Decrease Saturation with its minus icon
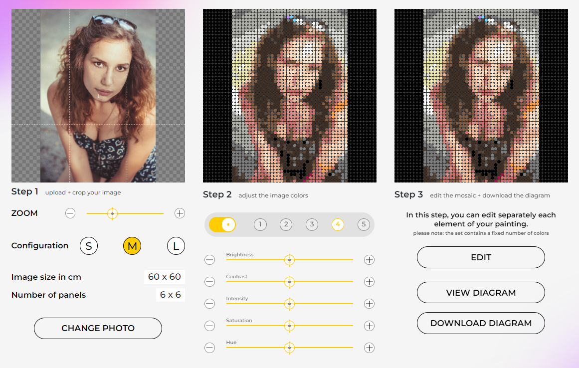 tap(210, 326)
